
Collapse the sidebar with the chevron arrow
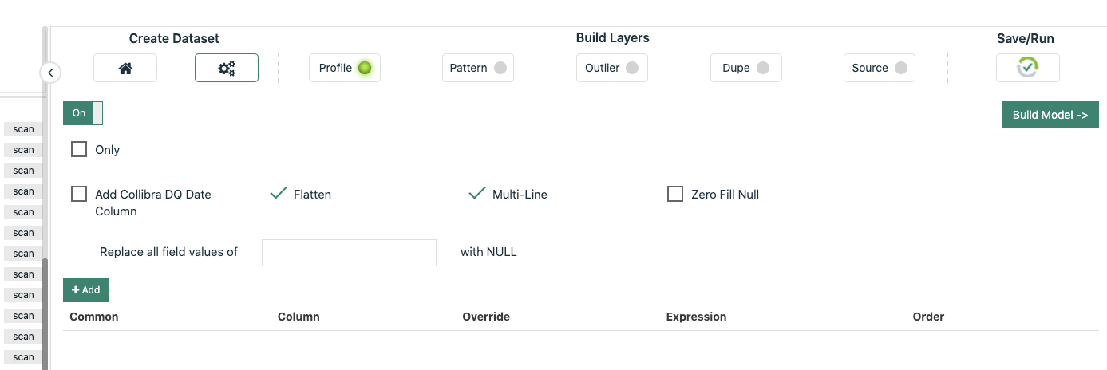coord(50,73)
